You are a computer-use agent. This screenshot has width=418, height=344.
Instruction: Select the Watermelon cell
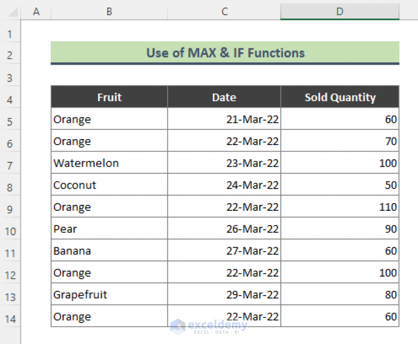tap(109, 162)
